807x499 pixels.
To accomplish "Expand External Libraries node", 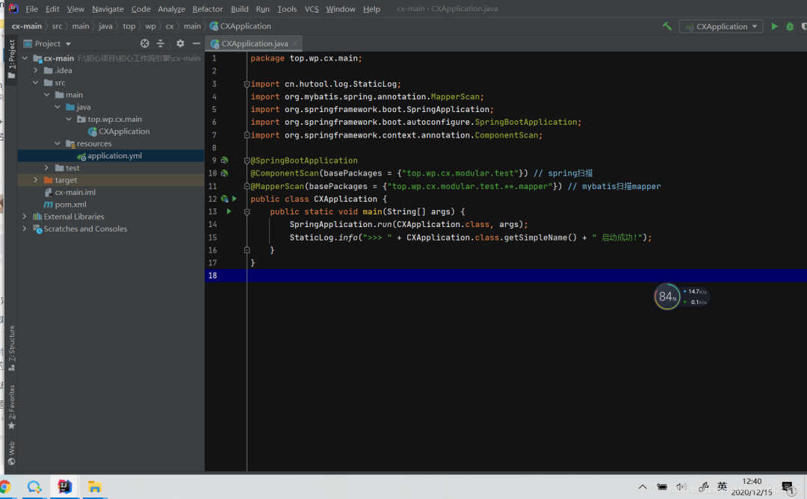I will point(25,217).
